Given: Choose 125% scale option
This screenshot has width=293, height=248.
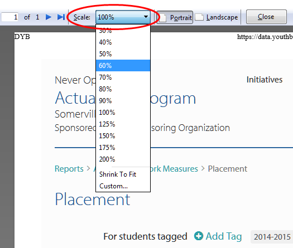Looking at the screenshot, I should coord(123,124).
